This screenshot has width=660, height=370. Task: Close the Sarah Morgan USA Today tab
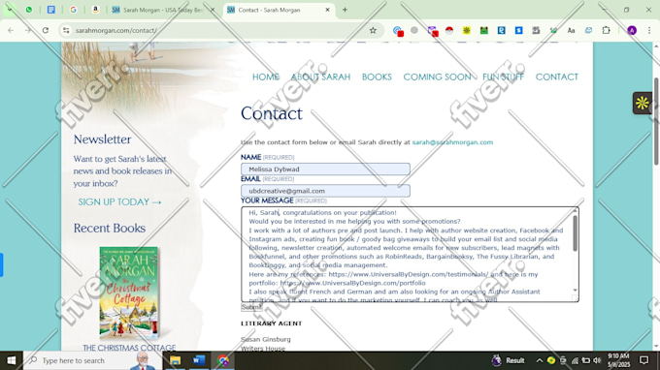tap(213, 10)
